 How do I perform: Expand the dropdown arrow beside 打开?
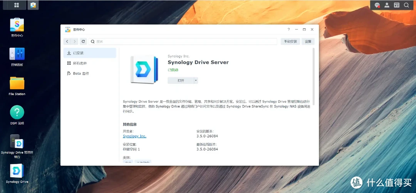196,81
